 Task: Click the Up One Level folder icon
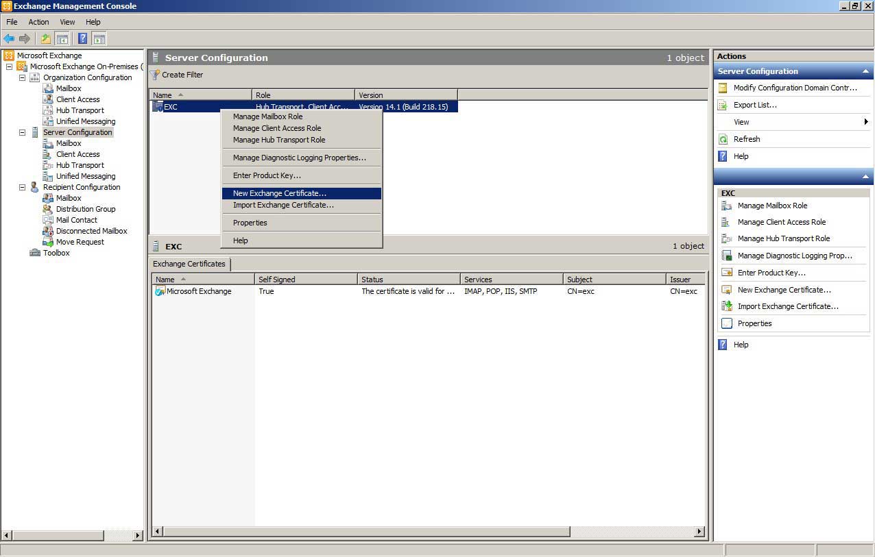click(46, 39)
